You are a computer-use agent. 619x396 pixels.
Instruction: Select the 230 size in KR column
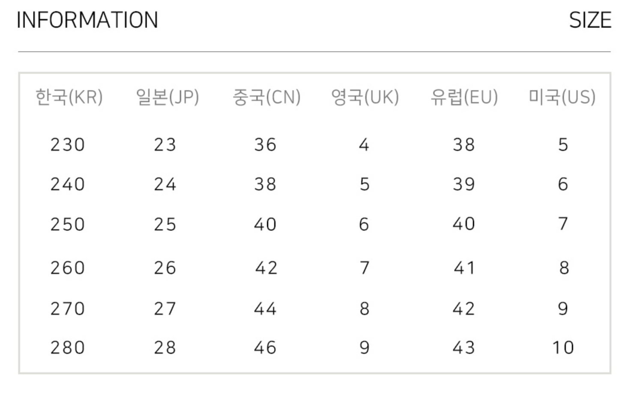coord(68,145)
